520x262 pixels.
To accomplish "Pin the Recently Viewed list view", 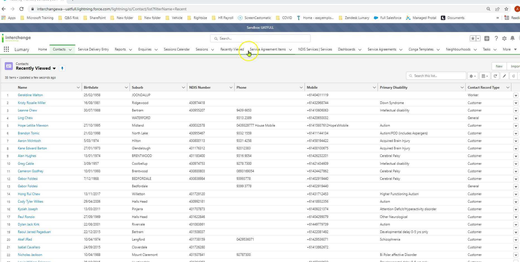I will click(x=62, y=68).
